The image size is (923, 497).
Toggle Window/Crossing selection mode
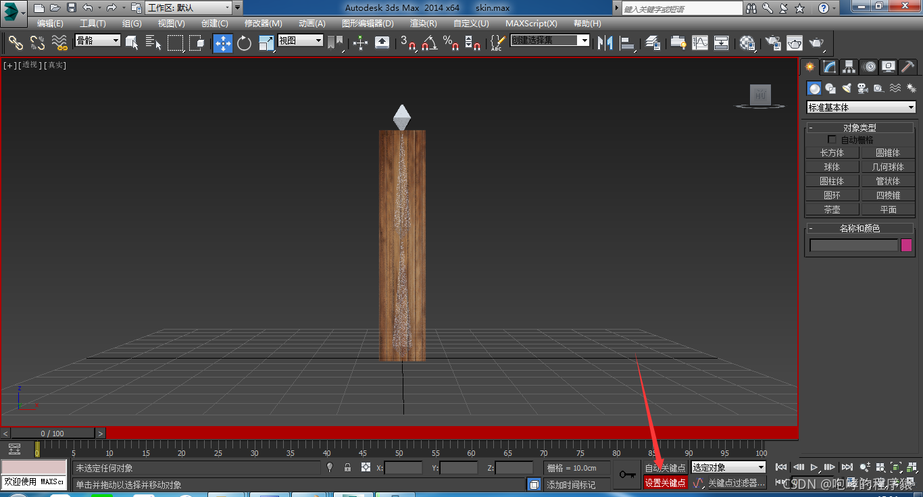tap(197, 43)
